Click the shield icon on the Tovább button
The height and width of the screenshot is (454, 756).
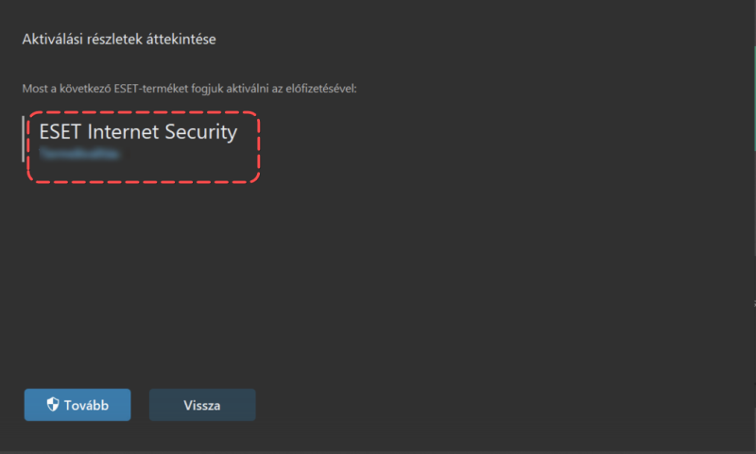53,404
